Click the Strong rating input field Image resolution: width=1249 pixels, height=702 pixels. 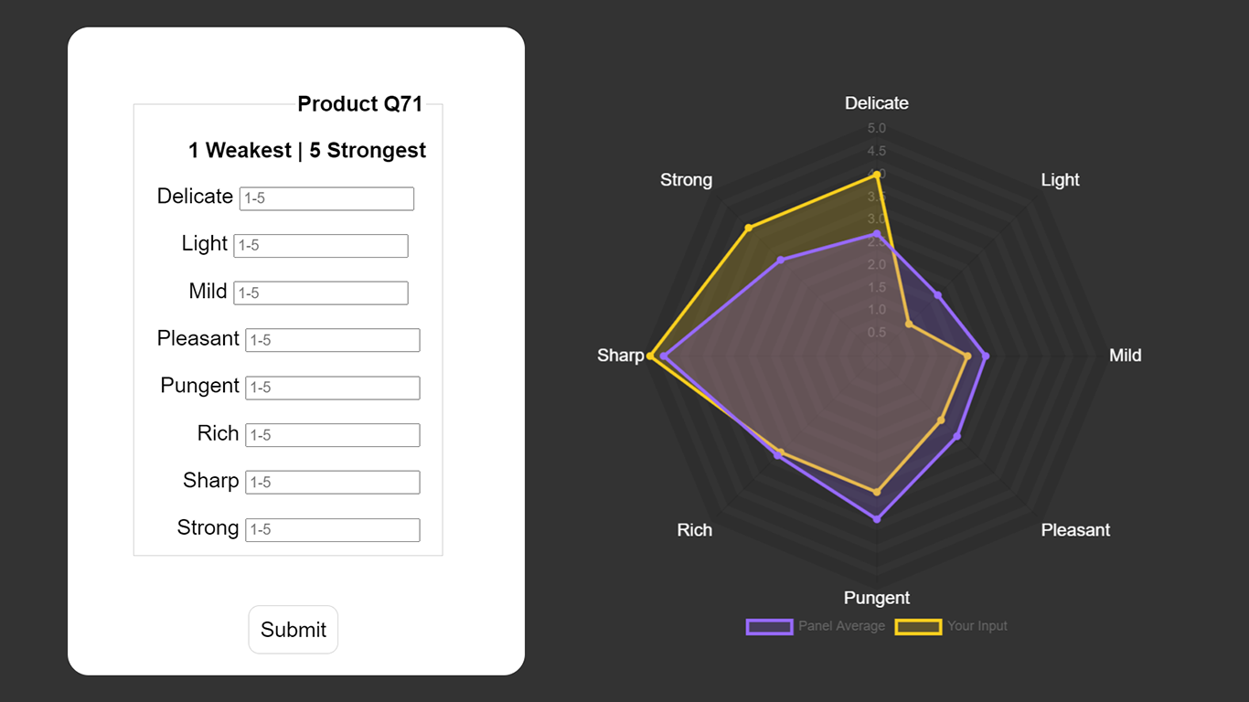coord(332,530)
